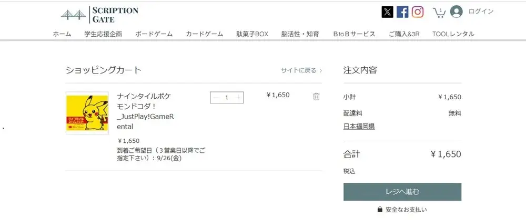Viewport: 526px width, 220px height.
Task: Click the shopping cart icon in header
Action: point(439,12)
